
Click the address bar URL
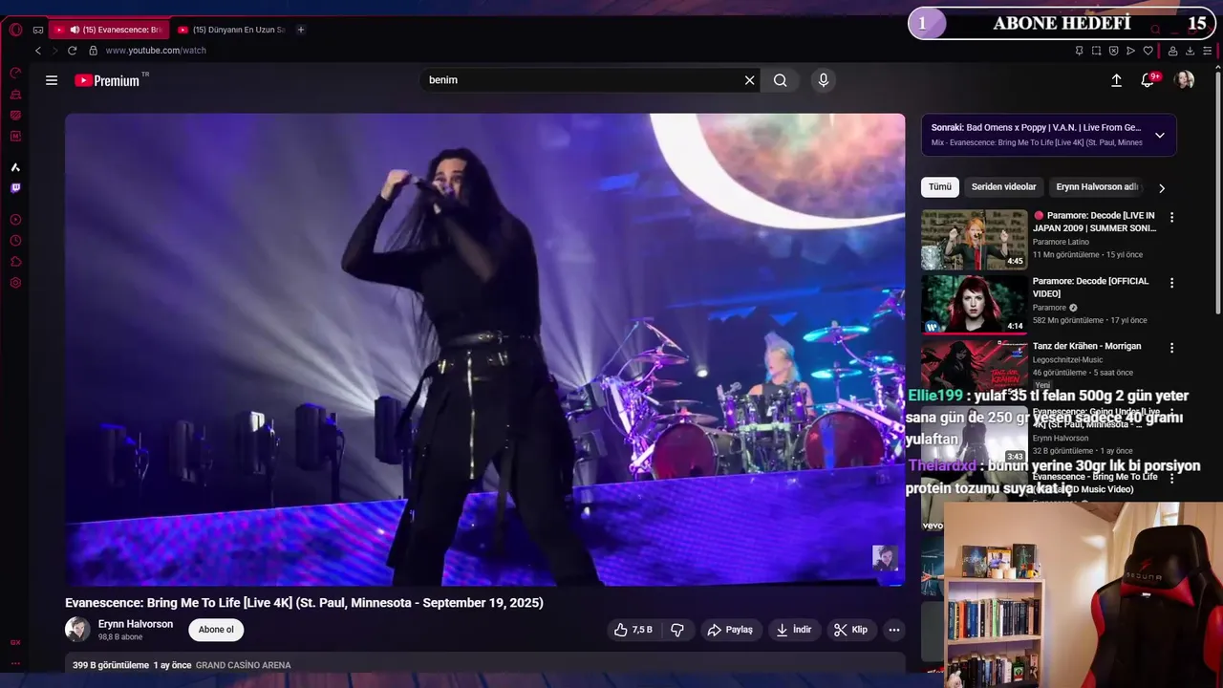[x=156, y=51]
